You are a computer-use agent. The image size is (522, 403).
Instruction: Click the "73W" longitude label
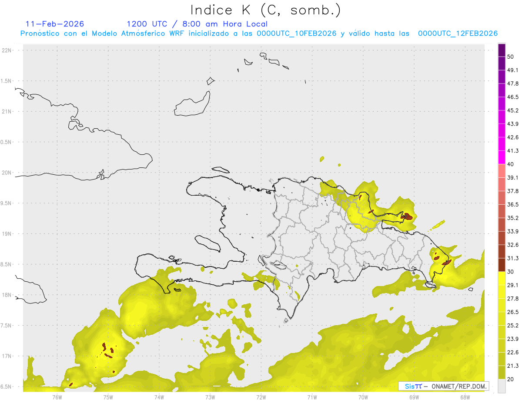point(210,397)
